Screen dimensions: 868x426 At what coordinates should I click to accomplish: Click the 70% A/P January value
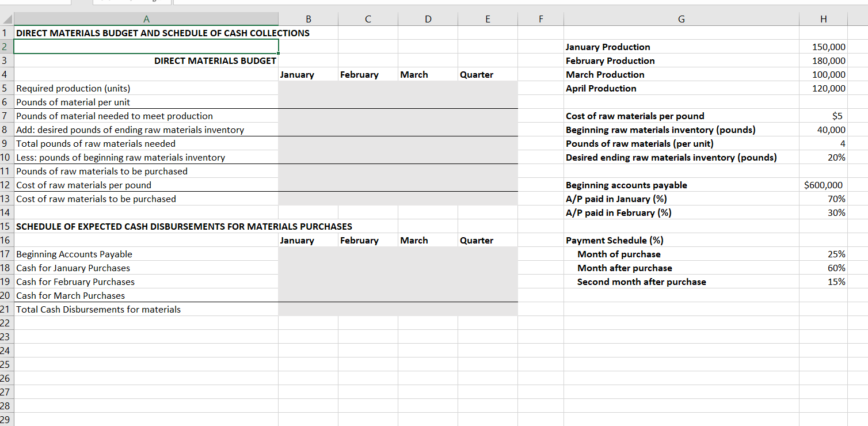click(x=836, y=199)
